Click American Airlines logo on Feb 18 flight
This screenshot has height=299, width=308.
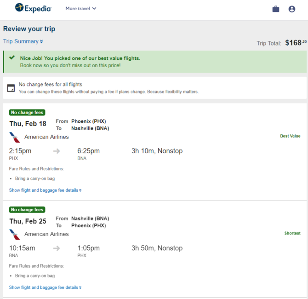[15, 137]
